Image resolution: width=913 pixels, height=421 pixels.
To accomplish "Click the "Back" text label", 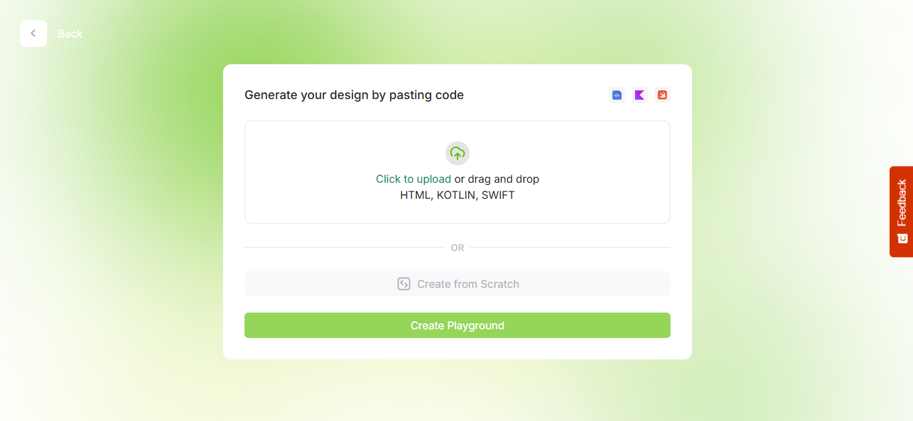I will coord(70,33).
